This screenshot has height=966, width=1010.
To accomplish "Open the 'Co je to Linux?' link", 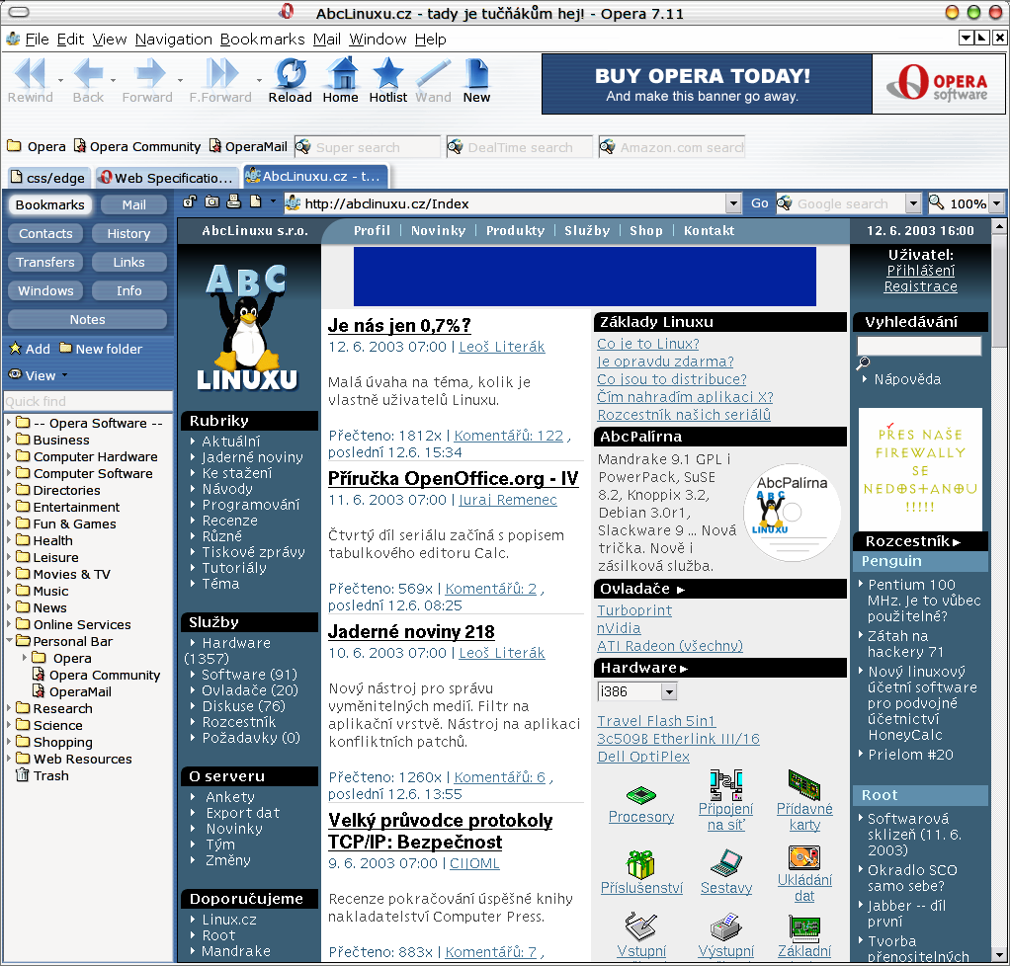I will tap(648, 344).
